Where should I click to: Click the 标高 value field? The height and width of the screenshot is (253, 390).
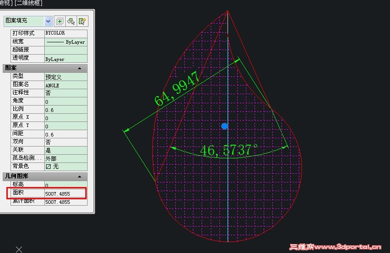(x=66, y=185)
